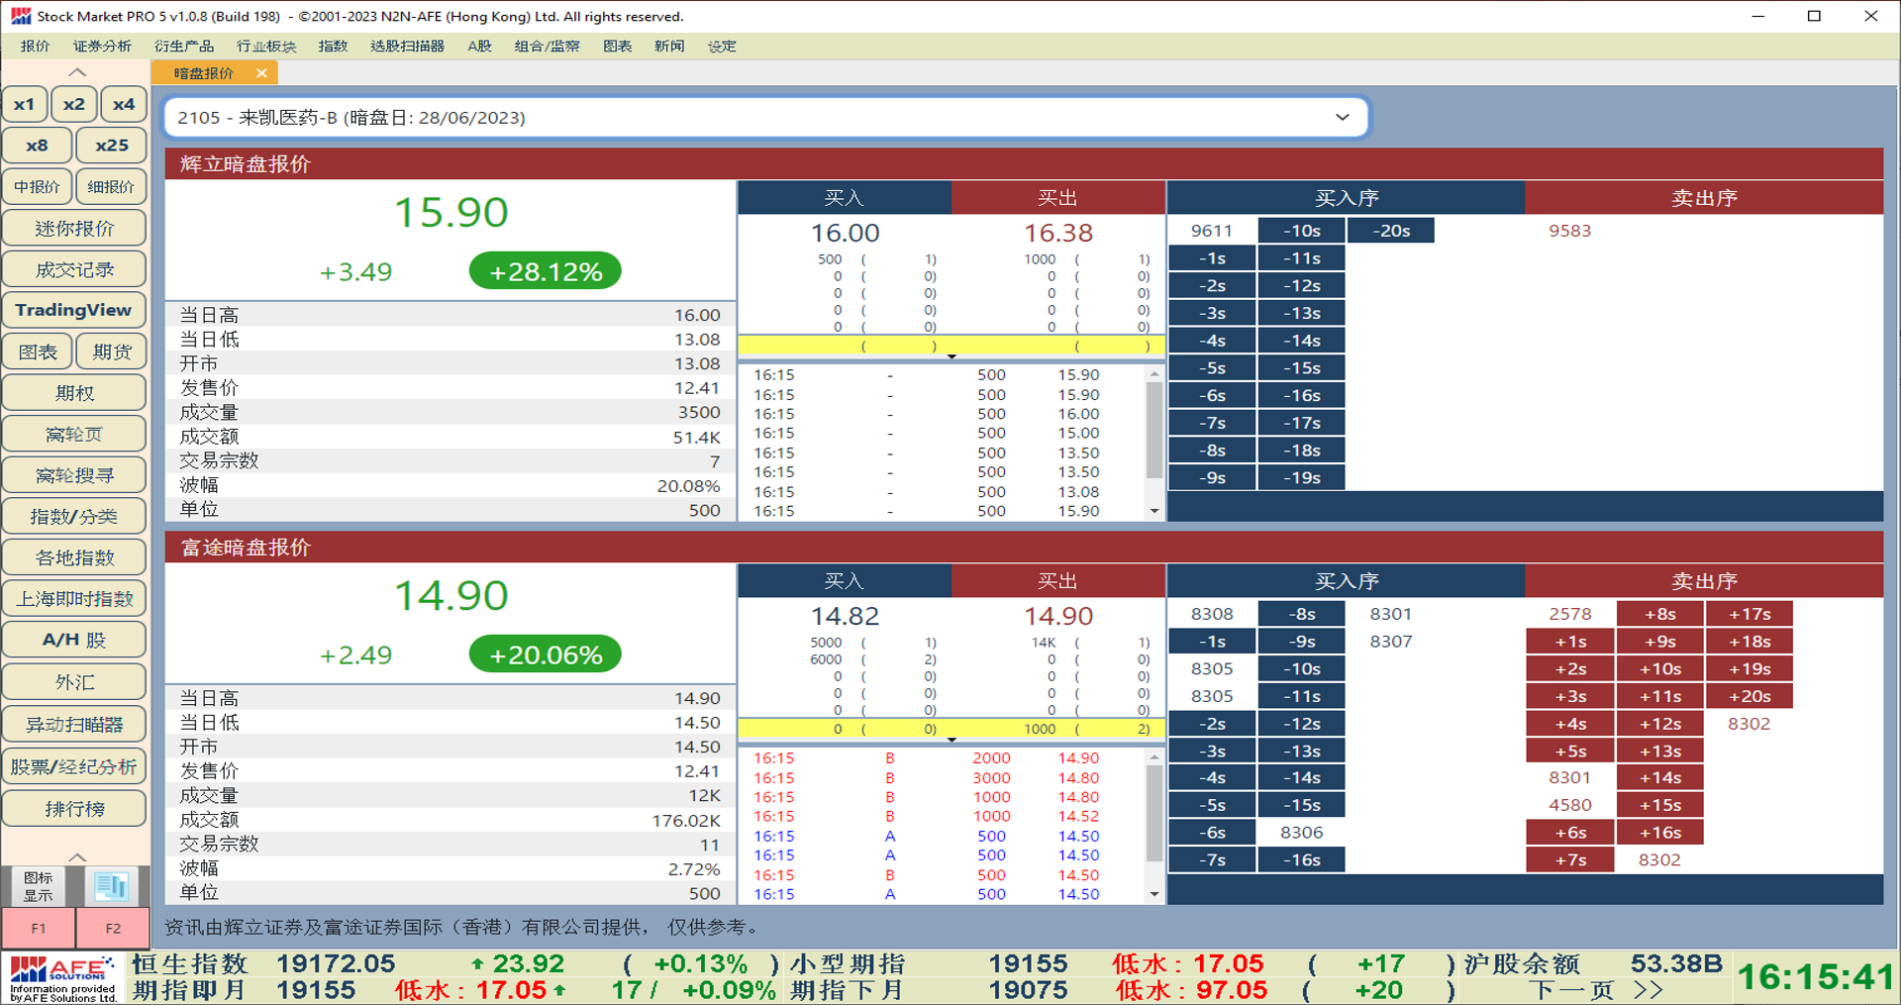Open 外汇 page
This screenshot has width=1901, height=1005.
[x=74, y=682]
